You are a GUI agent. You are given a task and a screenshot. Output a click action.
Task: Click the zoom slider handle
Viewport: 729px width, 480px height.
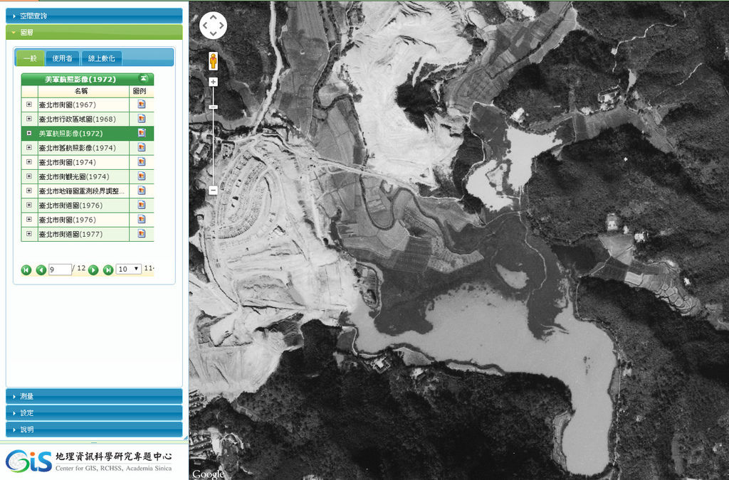pos(213,107)
